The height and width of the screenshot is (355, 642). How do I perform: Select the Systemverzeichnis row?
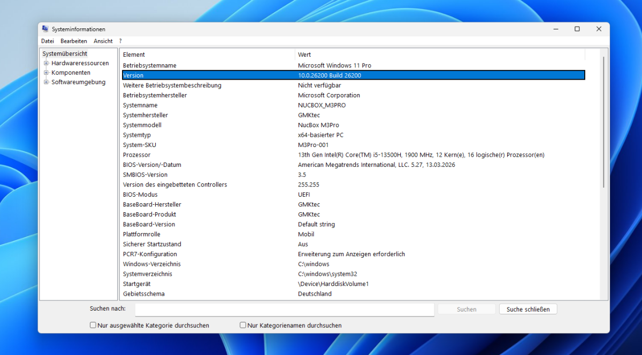pos(353,274)
